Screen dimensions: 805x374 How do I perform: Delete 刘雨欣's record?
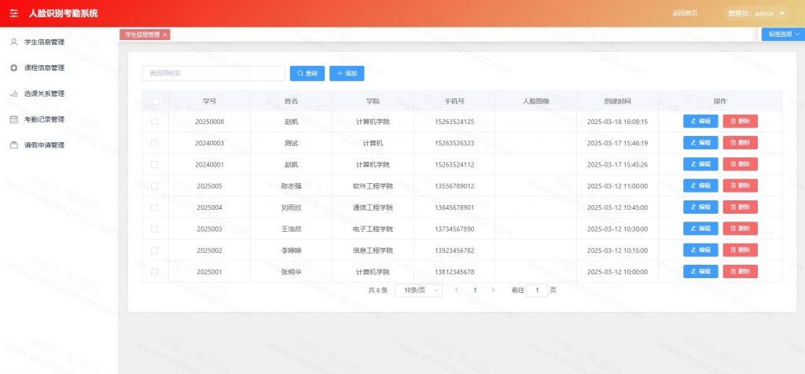[x=741, y=207]
